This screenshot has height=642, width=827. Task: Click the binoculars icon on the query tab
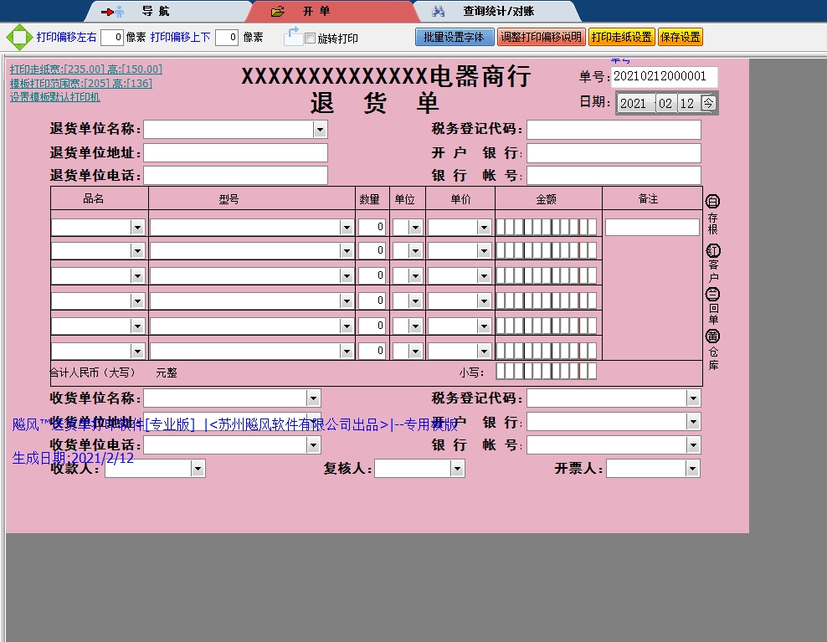pyautogui.click(x=438, y=11)
